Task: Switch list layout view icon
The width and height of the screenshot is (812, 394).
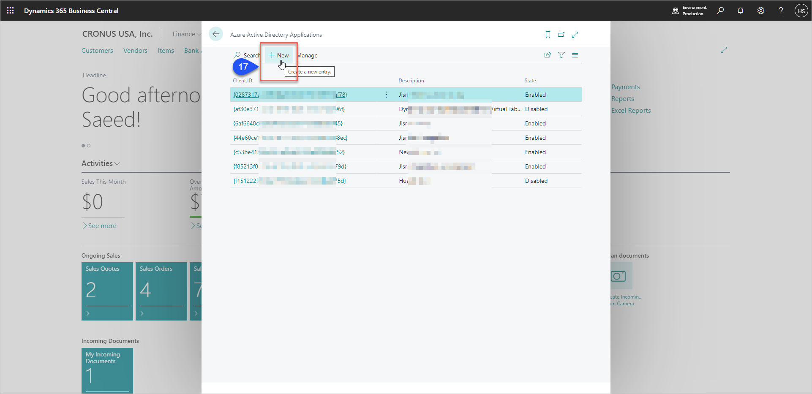Action: (x=575, y=55)
